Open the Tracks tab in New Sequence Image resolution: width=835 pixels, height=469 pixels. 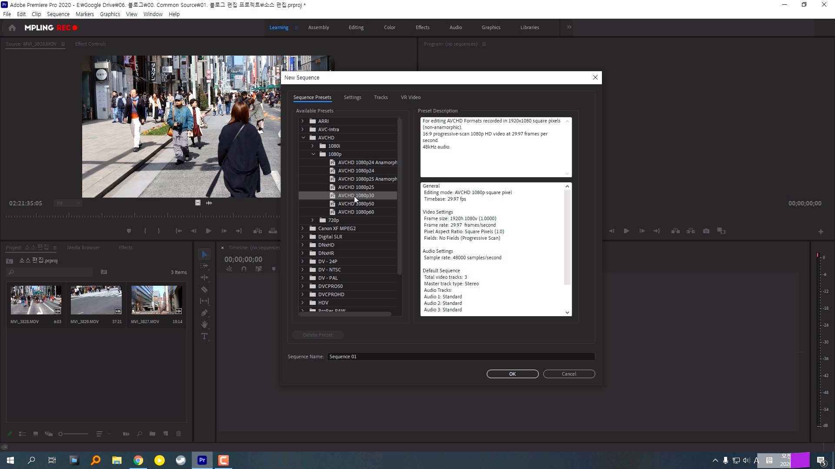(381, 97)
